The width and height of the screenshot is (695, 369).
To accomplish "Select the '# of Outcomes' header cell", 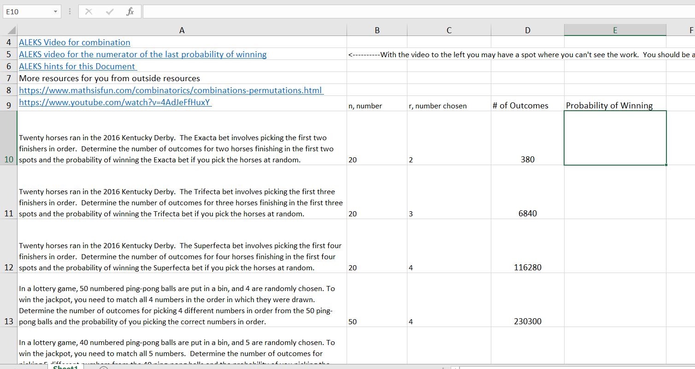I will point(528,104).
